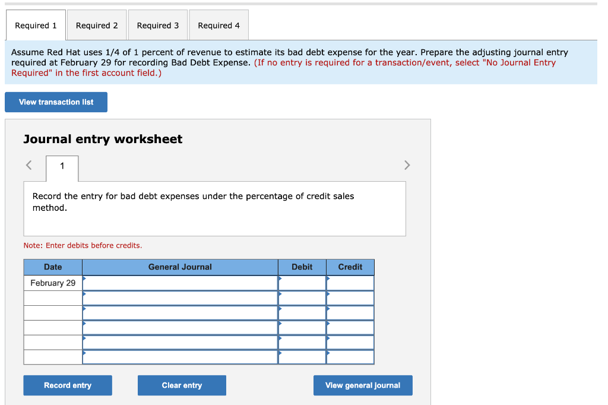
Task: Open General Journal account dropdown in sixth row
Action: pos(180,357)
